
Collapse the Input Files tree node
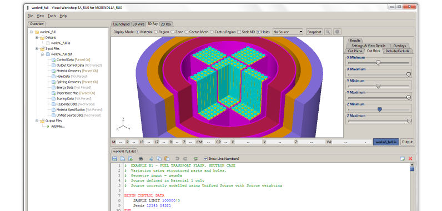pyautogui.click(x=37, y=49)
